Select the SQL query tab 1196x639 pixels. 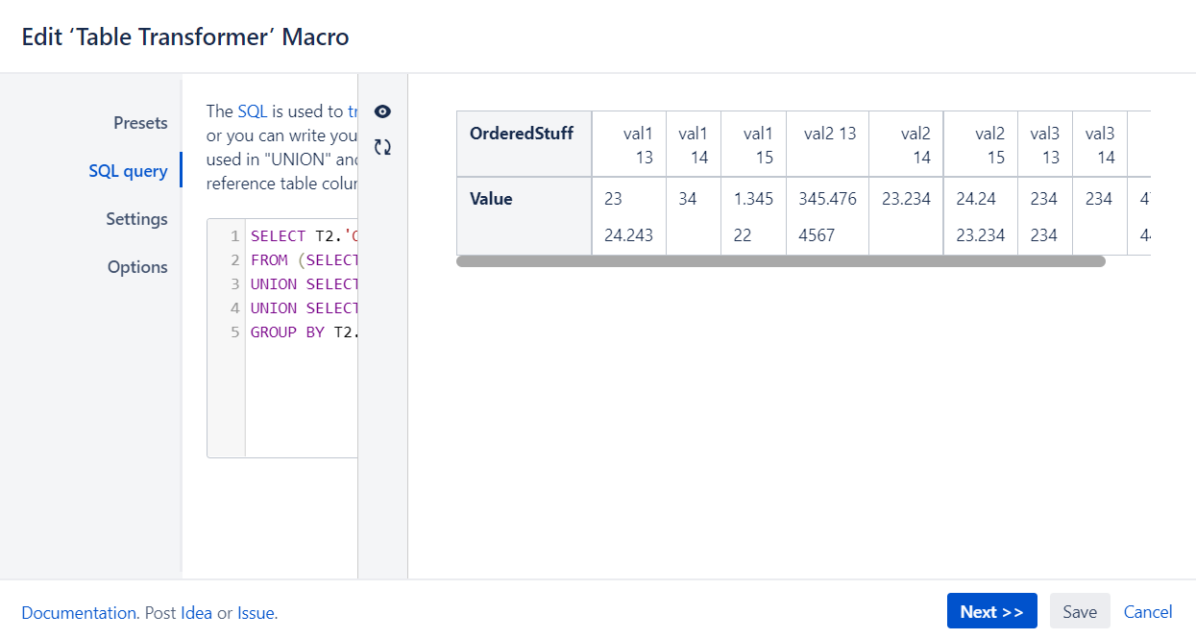129,170
